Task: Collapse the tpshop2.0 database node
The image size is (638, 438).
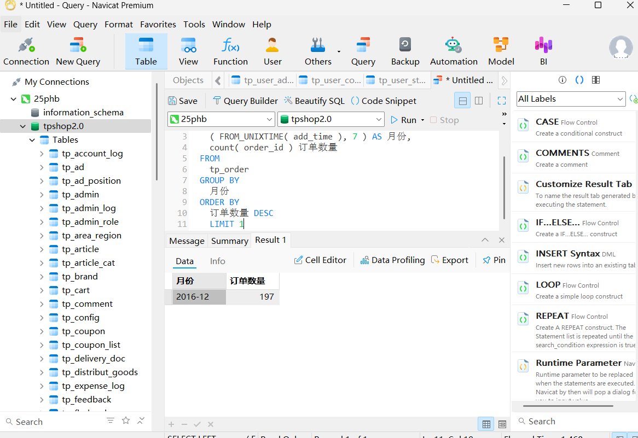Action: click(x=23, y=126)
